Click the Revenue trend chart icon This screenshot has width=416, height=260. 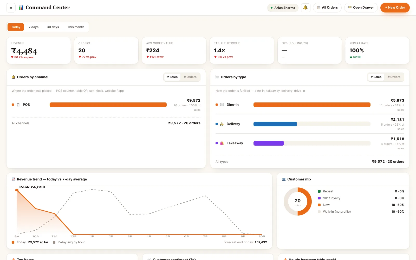[x=14, y=179]
